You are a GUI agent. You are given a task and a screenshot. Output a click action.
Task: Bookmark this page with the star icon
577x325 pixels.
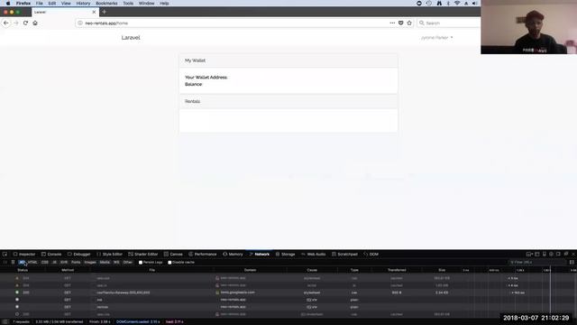409,23
